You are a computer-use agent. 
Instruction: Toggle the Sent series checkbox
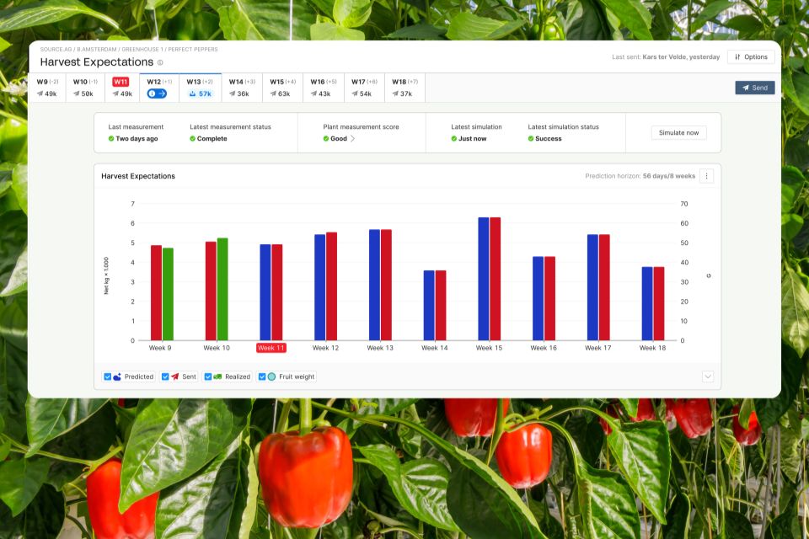tap(165, 376)
